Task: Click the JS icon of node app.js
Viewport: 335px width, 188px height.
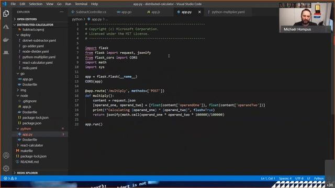Action: (19, 107)
